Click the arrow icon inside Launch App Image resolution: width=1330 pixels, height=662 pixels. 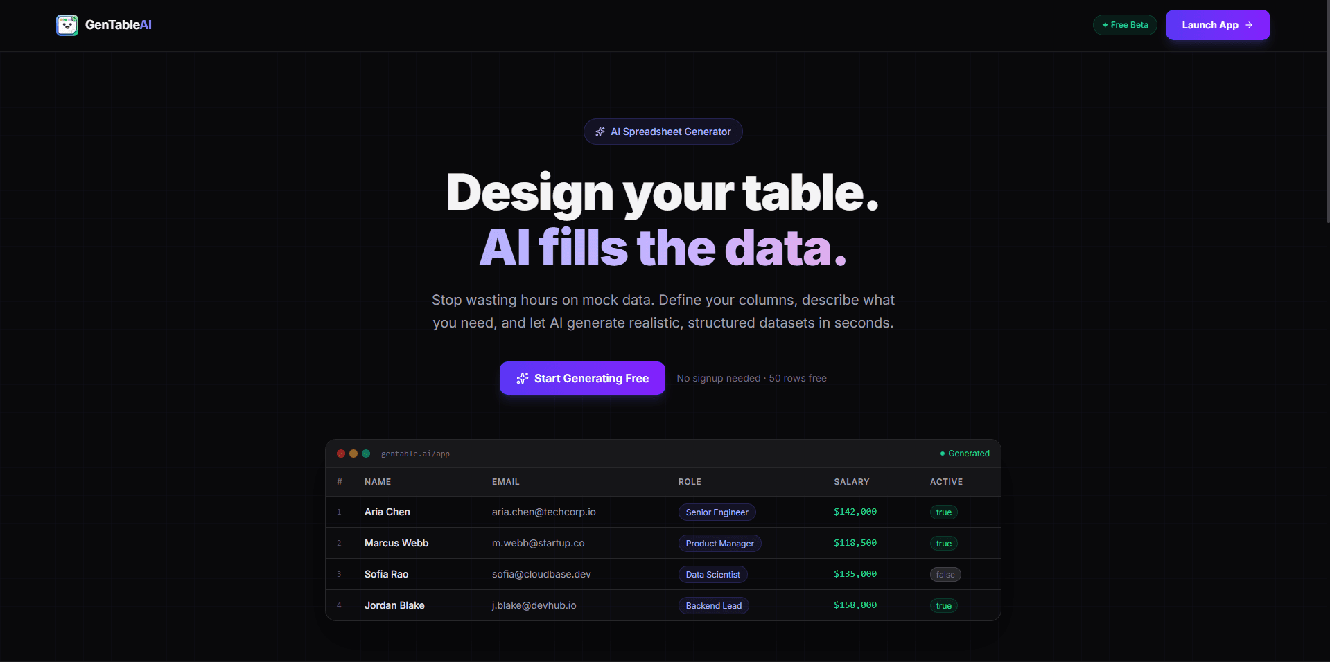(1249, 25)
